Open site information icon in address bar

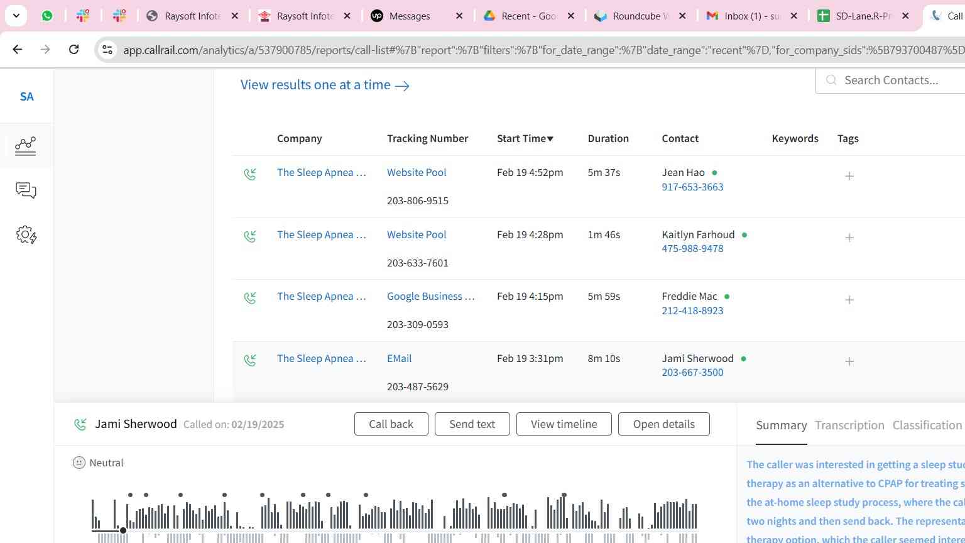[x=107, y=50]
